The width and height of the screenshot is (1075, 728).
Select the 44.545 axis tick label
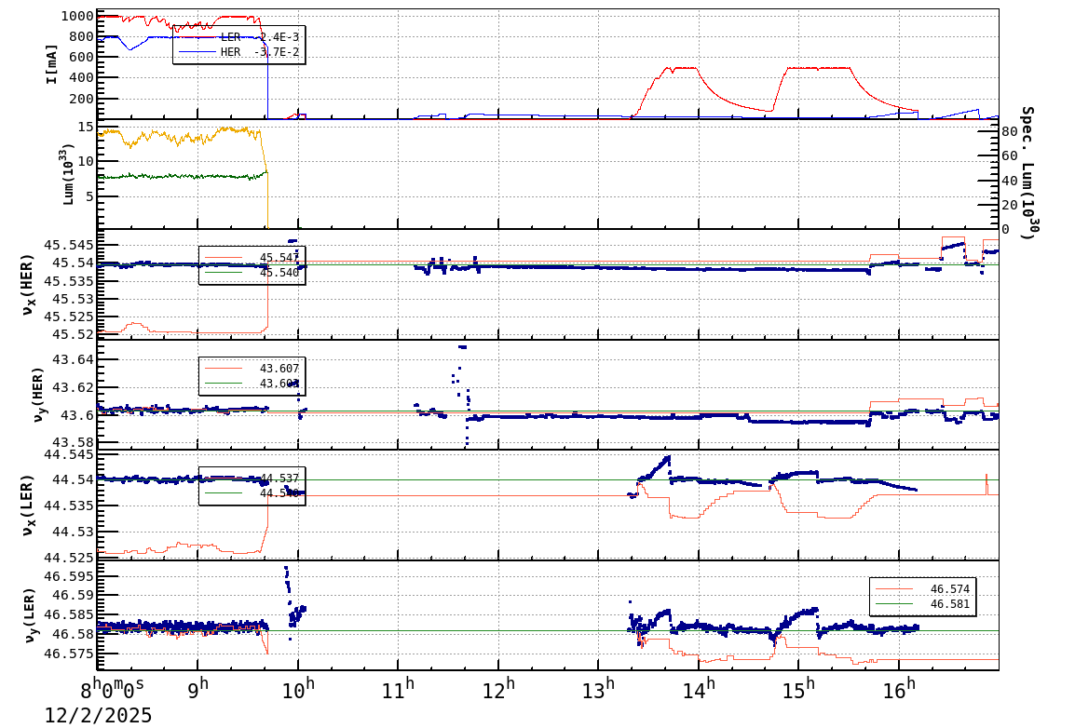click(x=69, y=454)
